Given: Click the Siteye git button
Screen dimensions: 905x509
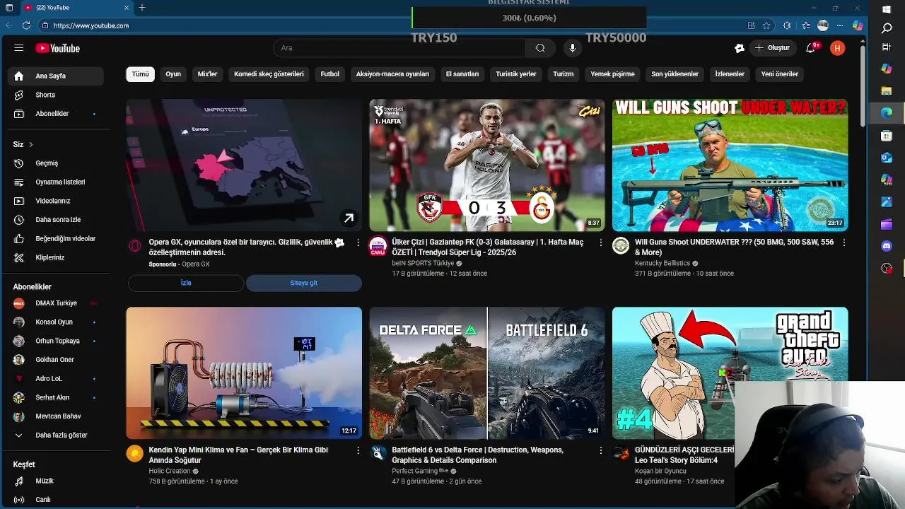Looking at the screenshot, I should coord(304,283).
